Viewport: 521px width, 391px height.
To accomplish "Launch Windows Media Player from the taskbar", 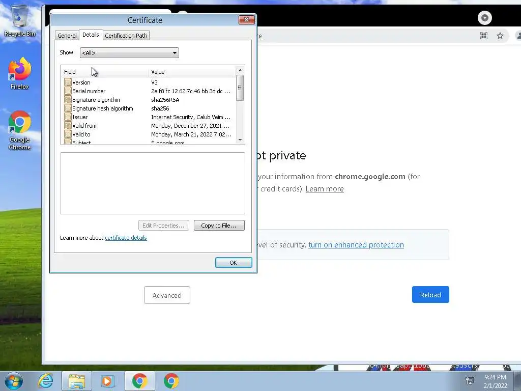I will (x=107, y=381).
